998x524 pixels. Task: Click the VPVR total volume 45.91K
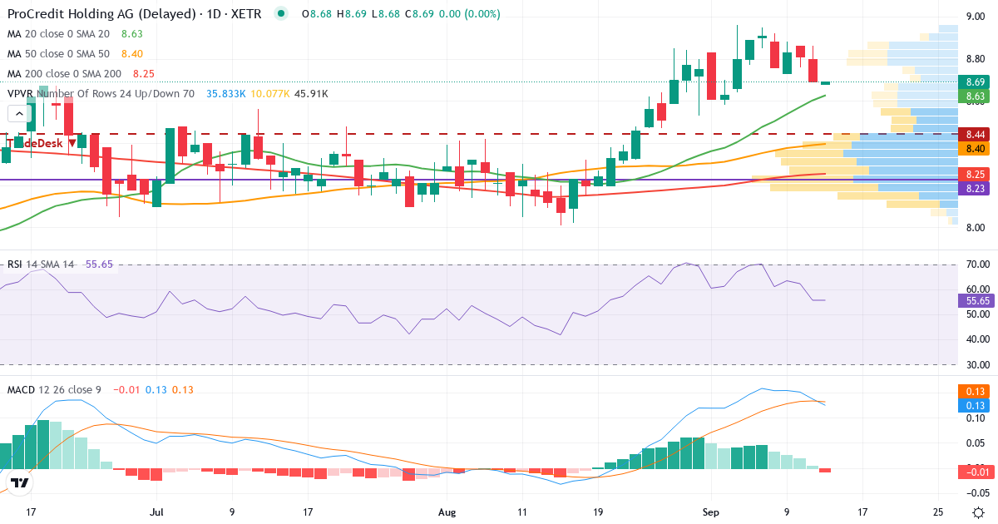[x=312, y=94]
